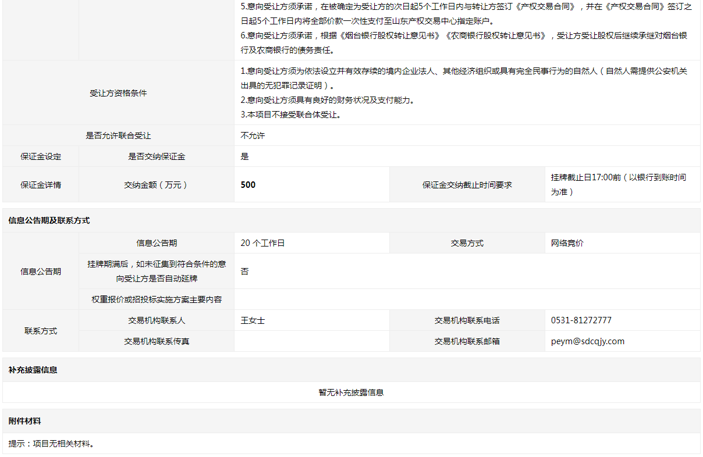Click the 暂无补充披露信息 notice text
The height and width of the screenshot is (457, 703).
click(x=351, y=392)
